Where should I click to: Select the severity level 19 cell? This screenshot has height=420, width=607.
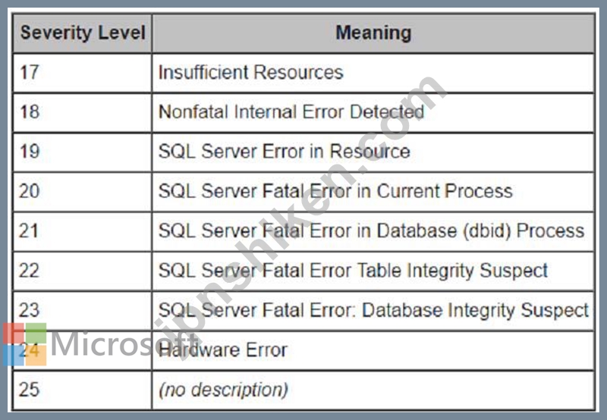point(82,152)
